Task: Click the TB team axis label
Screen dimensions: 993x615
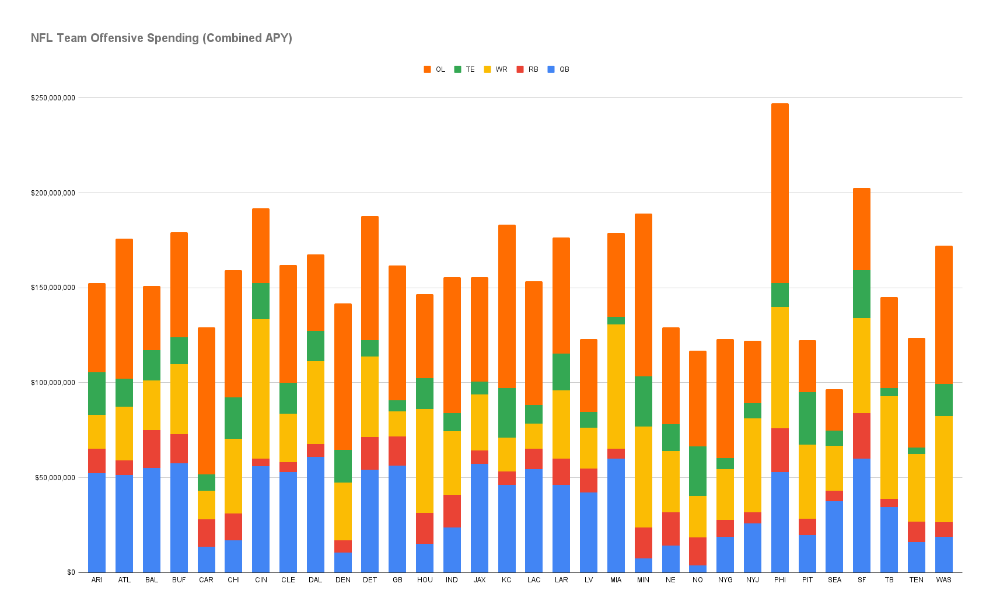Action: coord(889,580)
